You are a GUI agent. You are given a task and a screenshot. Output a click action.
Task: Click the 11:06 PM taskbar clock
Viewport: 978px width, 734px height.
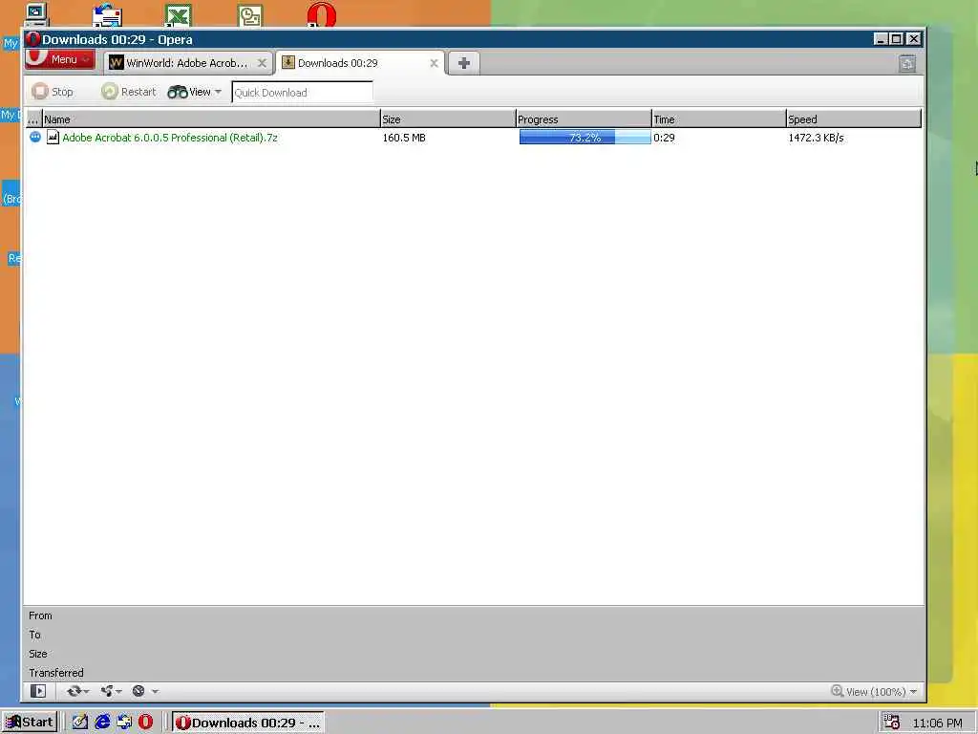[937, 723]
